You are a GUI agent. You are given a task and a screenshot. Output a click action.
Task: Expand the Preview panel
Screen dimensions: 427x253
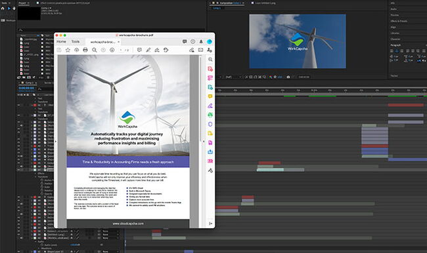[x=395, y=15]
